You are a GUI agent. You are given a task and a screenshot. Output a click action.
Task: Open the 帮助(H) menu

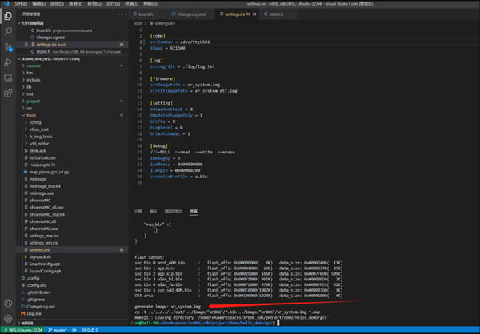(150, 4)
